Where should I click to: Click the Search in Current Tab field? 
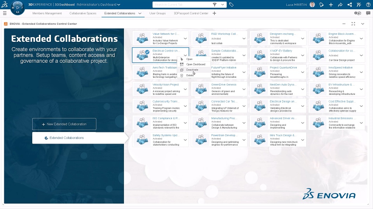[183, 5]
